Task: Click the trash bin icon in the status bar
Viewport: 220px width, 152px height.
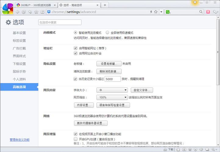Action: 190,150
